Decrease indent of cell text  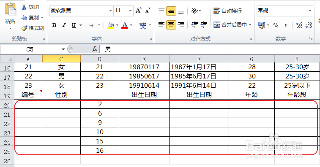point(194,25)
